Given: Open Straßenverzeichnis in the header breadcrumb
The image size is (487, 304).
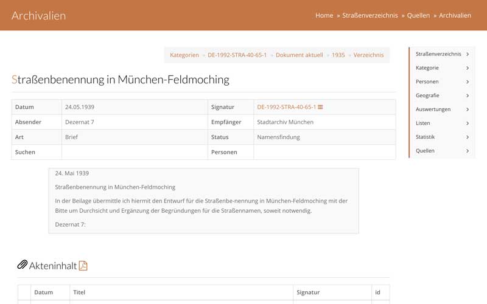Looking at the screenshot, I should (370, 15).
